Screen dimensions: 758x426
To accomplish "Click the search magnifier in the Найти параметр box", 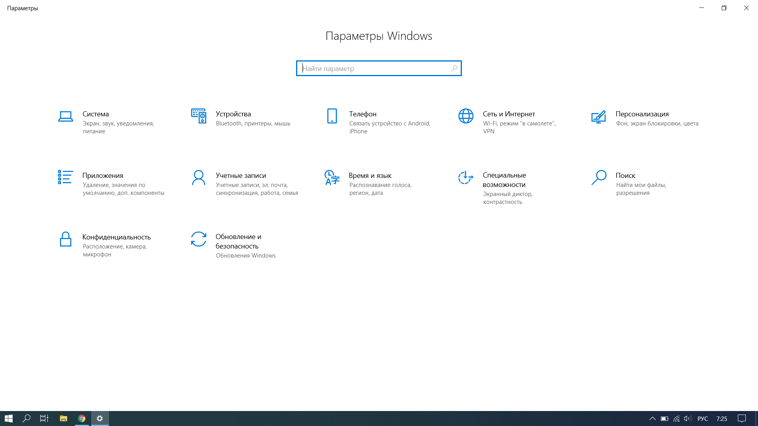I will [x=454, y=68].
